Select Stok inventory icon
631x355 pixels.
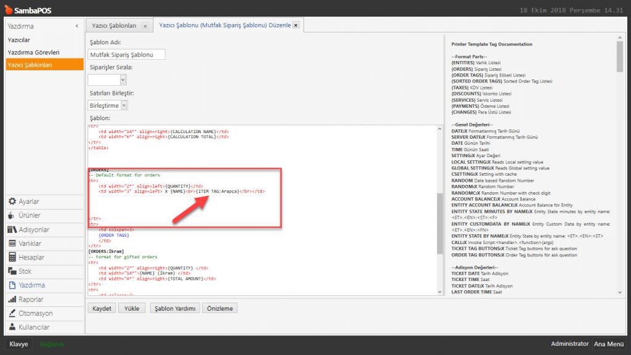pyautogui.click(x=12, y=271)
